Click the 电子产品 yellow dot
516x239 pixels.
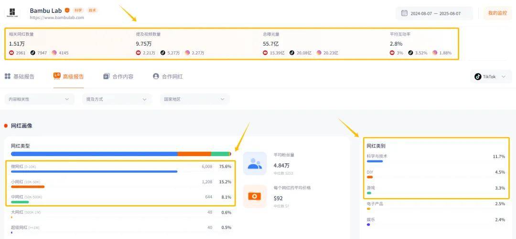pyautogui.click(x=368, y=209)
